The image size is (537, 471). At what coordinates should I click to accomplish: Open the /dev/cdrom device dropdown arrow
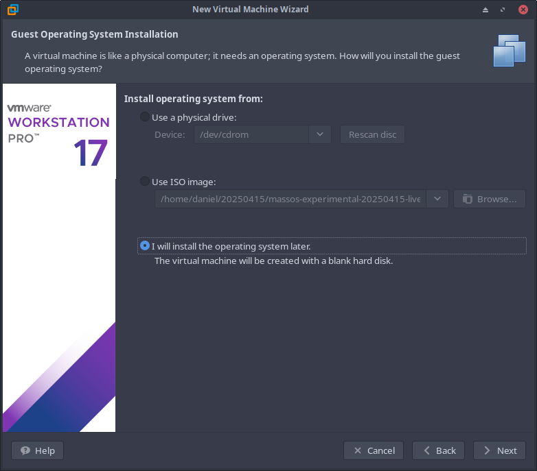[x=320, y=134]
